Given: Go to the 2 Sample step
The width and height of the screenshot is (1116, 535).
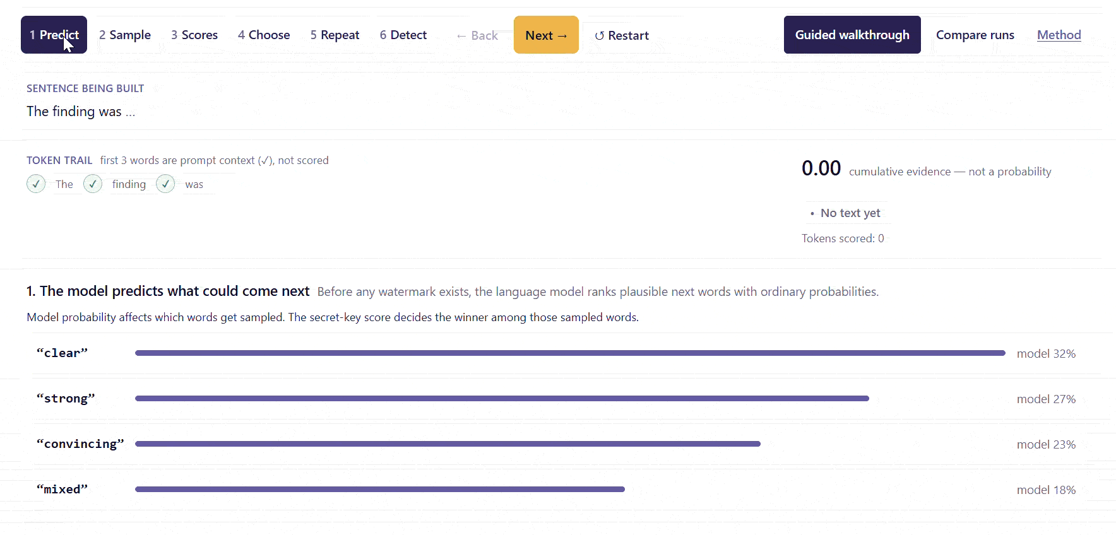Looking at the screenshot, I should click(x=125, y=35).
